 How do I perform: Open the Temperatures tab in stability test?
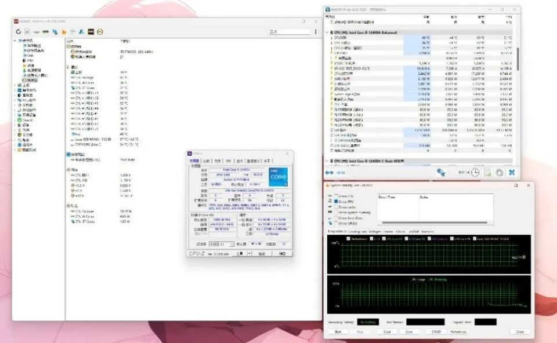pos(337,231)
